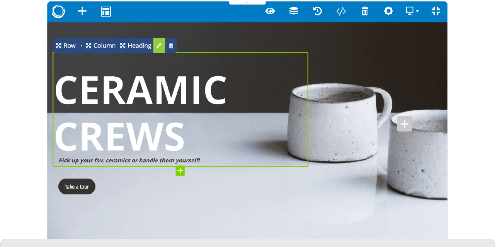Toggle the preview eye icon
Screen dimensions: 495x248
(x=270, y=11)
